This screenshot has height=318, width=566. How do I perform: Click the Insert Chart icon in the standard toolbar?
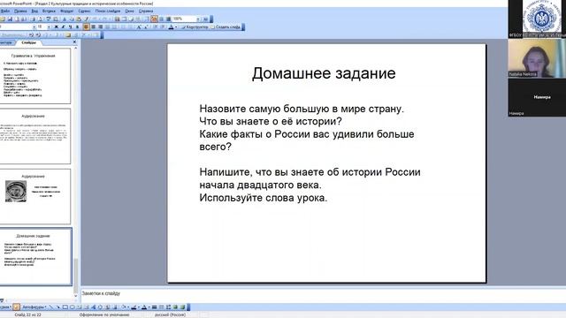118,19
